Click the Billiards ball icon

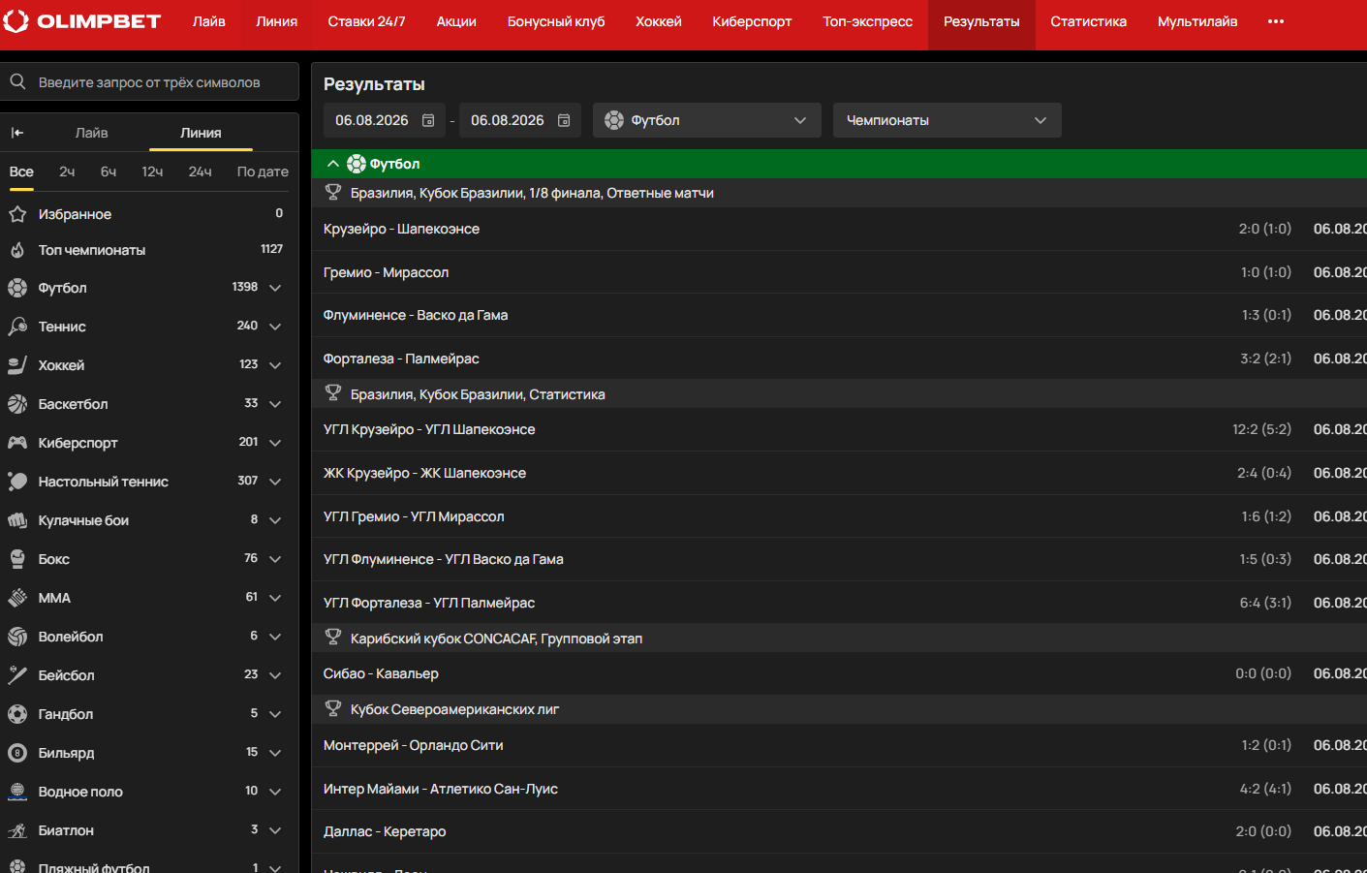pyautogui.click(x=17, y=753)
